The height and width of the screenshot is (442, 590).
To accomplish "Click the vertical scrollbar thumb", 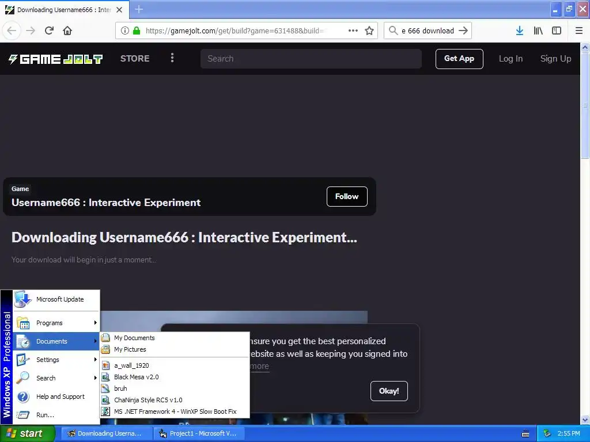I will (585, 106).
